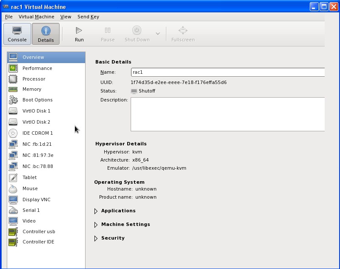This screenshot has height=269, width=340.
Task: Select the Display VNC monitor icon
Action: click(13, 200)
